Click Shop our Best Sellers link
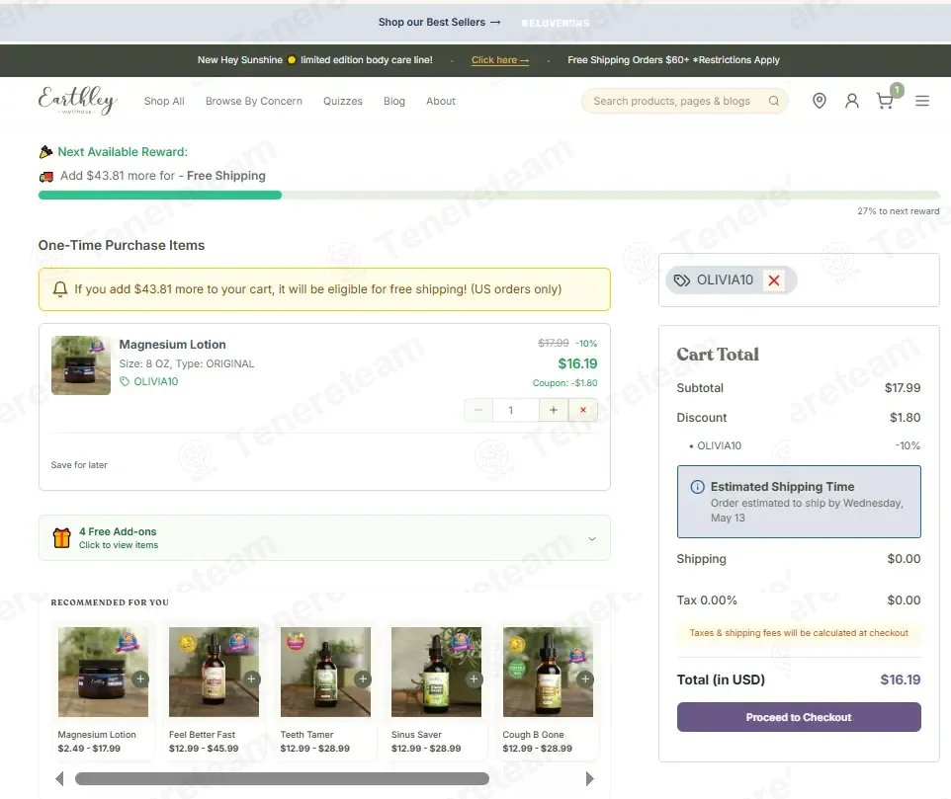This screenshot has width=951, height=799. point(440,23)
